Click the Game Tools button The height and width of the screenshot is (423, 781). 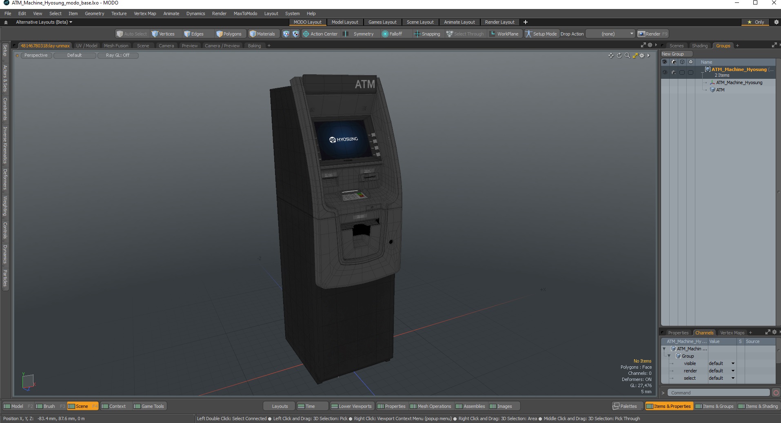tap(149, 406)
